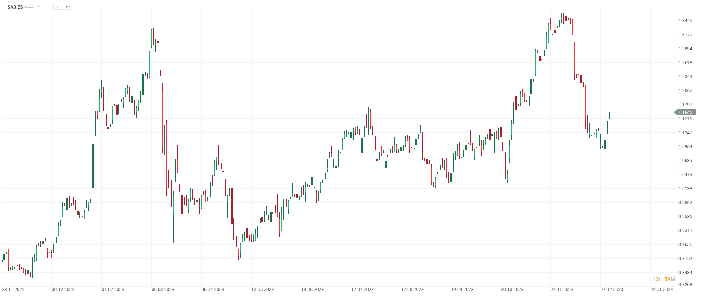Select the 22.01.2024 date on time axis
Image resolution: width=701 pixels, height=296 pixels.
[662, 290]
